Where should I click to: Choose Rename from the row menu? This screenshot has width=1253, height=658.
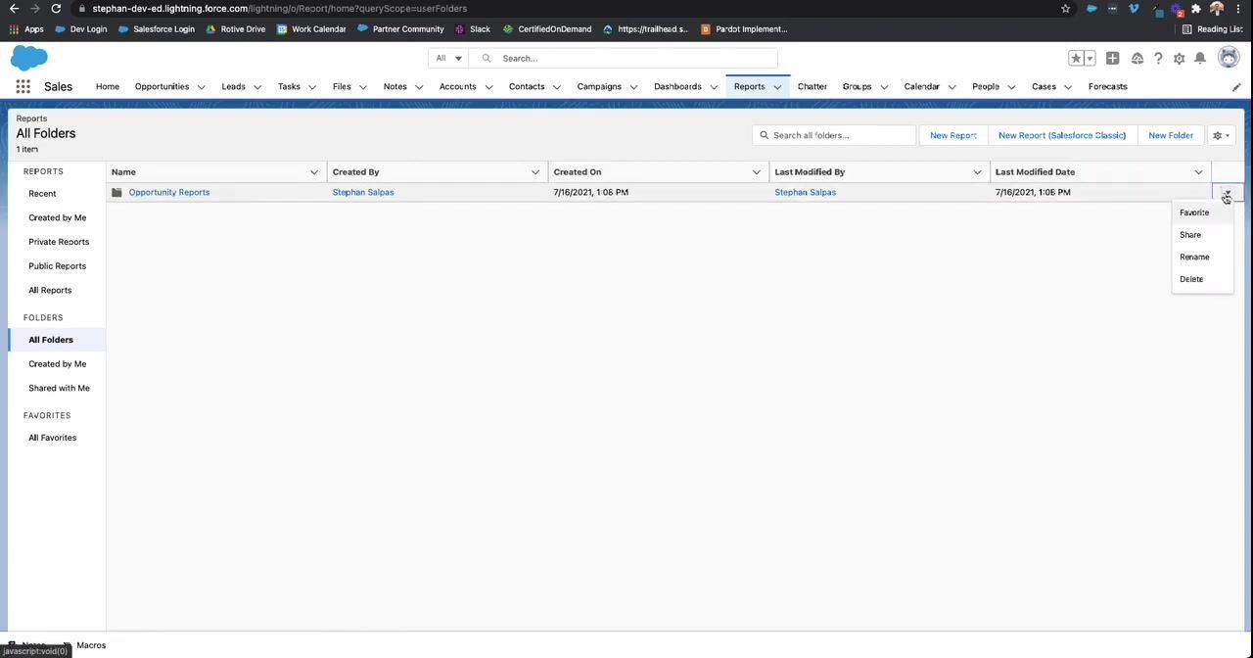coord(1202,257)
